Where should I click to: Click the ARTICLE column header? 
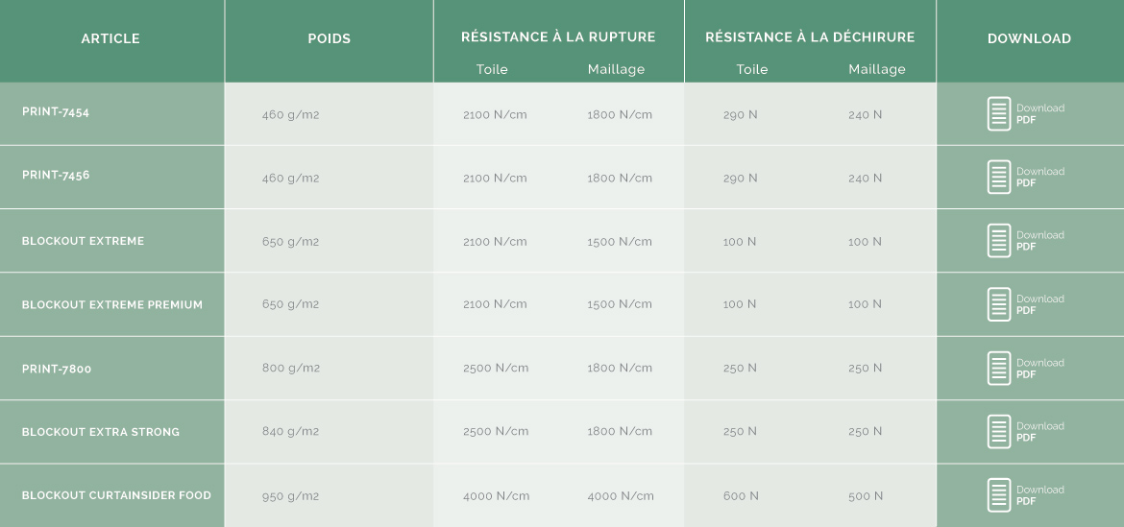click(x=110, y=38)
